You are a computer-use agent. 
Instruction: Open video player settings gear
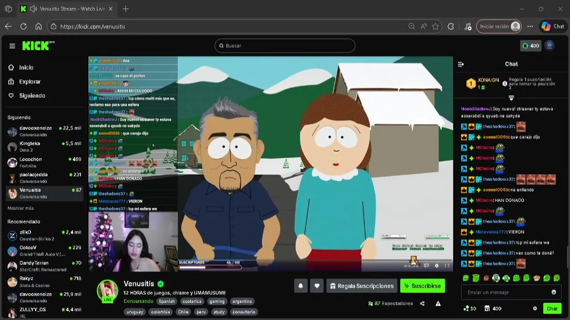point(436,266)
